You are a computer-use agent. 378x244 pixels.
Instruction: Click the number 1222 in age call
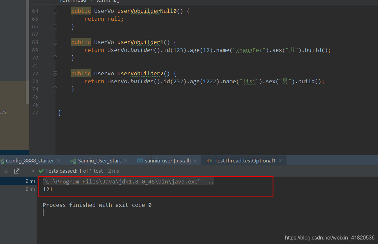tap(210, 81)
